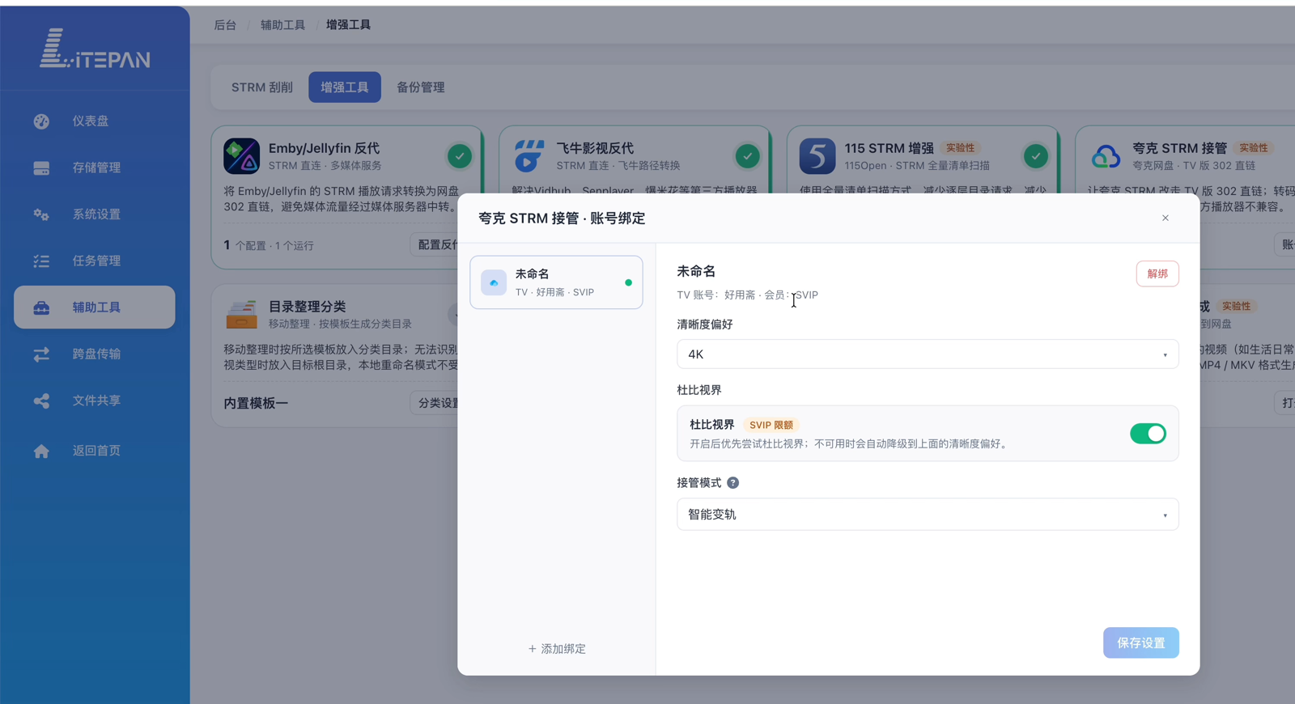This screenshot has width=1295, height=704.
Task: Click the SVIP 限额 badge
Action: pyautogui.click(x=771, y=426)
